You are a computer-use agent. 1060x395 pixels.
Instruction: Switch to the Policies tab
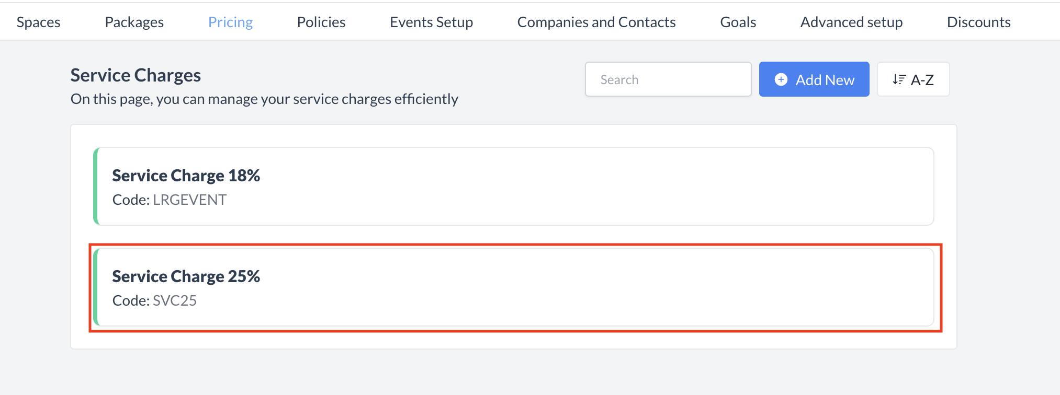321,21
